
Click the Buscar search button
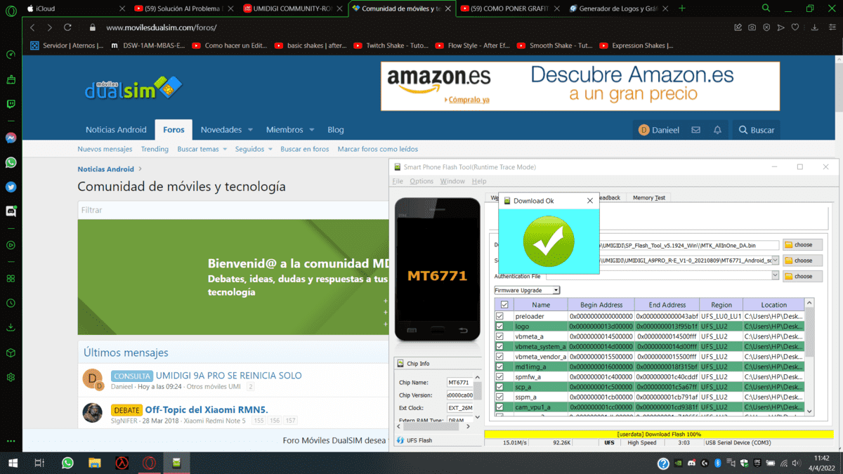click(x=756, y=130)
